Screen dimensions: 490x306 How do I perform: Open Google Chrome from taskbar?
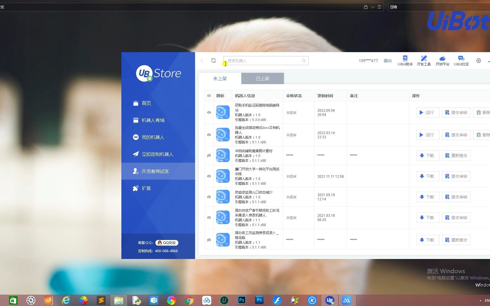[189, 300]
